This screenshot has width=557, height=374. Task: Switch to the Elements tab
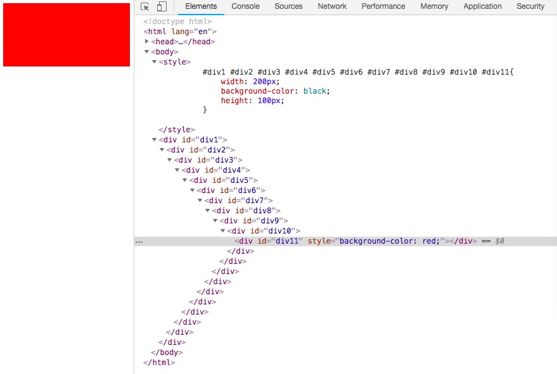[x=201, y=6]
